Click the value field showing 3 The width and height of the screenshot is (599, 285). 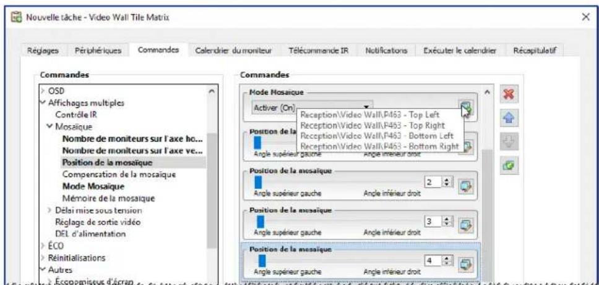pyautogui.click(x=433, y=221)
